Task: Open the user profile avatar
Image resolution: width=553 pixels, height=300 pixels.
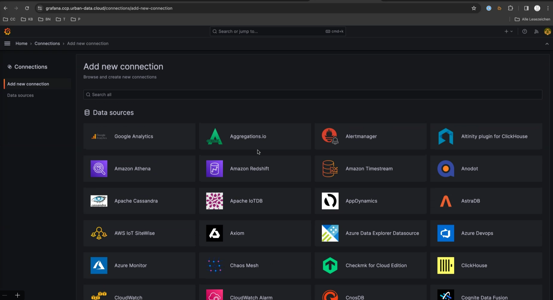Action: pyautogui.click(x=547, y=31)
